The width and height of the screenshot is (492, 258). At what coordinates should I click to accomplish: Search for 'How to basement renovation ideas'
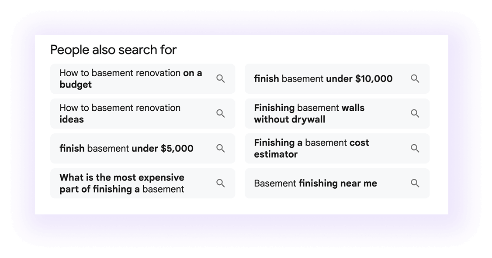click(120, 113)
